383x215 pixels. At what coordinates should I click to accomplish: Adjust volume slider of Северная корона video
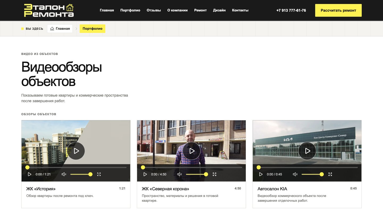click(x=197, y=174)
